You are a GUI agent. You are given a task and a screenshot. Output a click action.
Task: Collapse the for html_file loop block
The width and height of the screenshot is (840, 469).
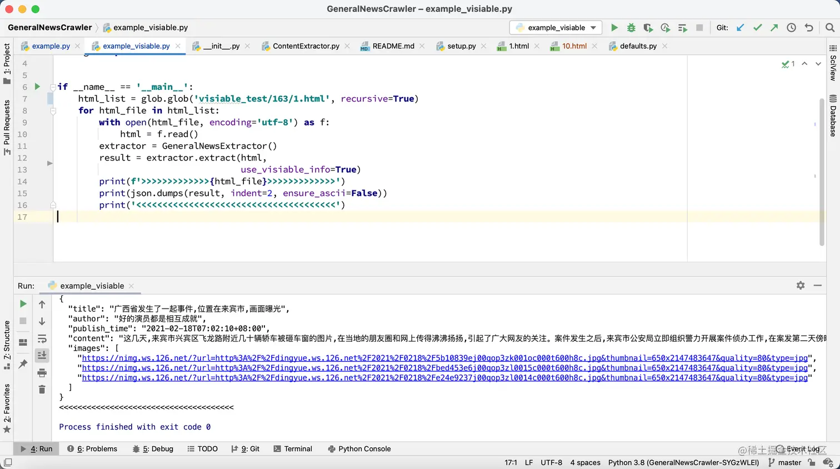tap(53, 110)
